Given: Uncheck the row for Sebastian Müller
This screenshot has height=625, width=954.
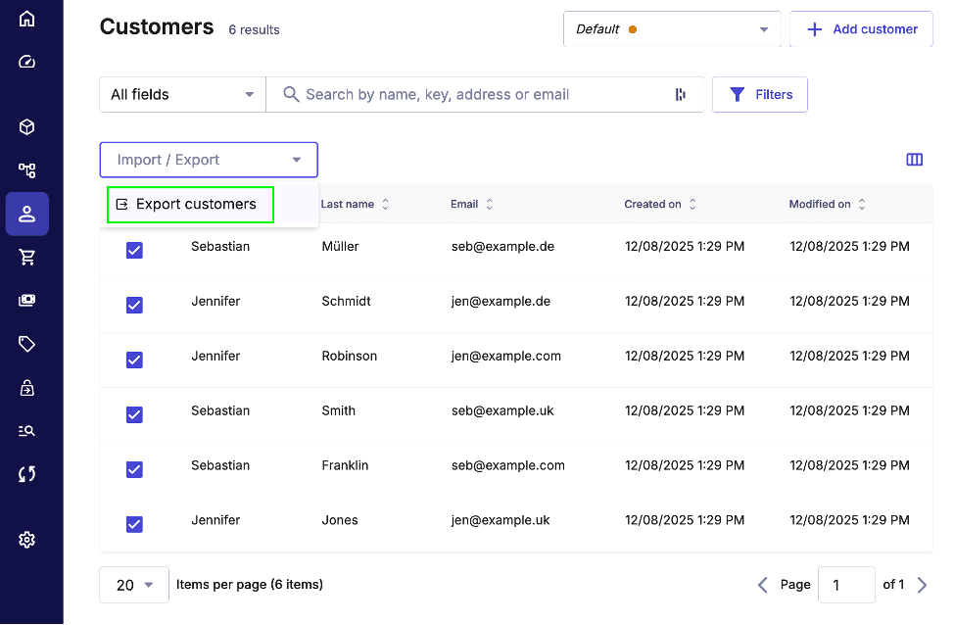Looking at the screenshot, I should pyautogui.click(x=134, y=250).
